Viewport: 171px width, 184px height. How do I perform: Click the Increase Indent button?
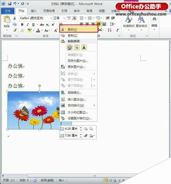[113, 18]
